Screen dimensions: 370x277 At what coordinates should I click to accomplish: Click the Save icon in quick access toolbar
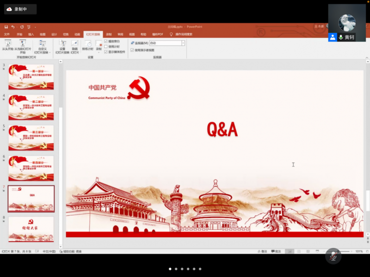pyautogui.click(x=6, y=27)
